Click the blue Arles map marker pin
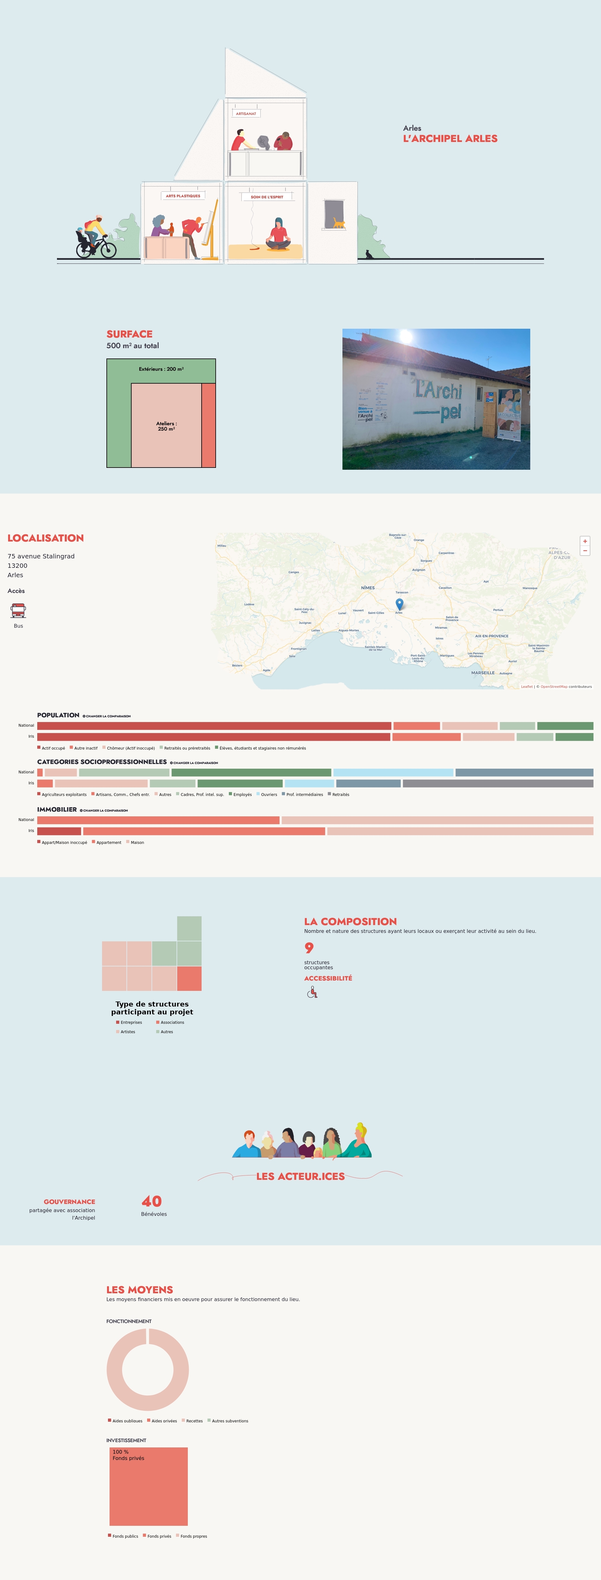Image resolution: width=601 pixels, height=1580 pixels. [399, 604]
